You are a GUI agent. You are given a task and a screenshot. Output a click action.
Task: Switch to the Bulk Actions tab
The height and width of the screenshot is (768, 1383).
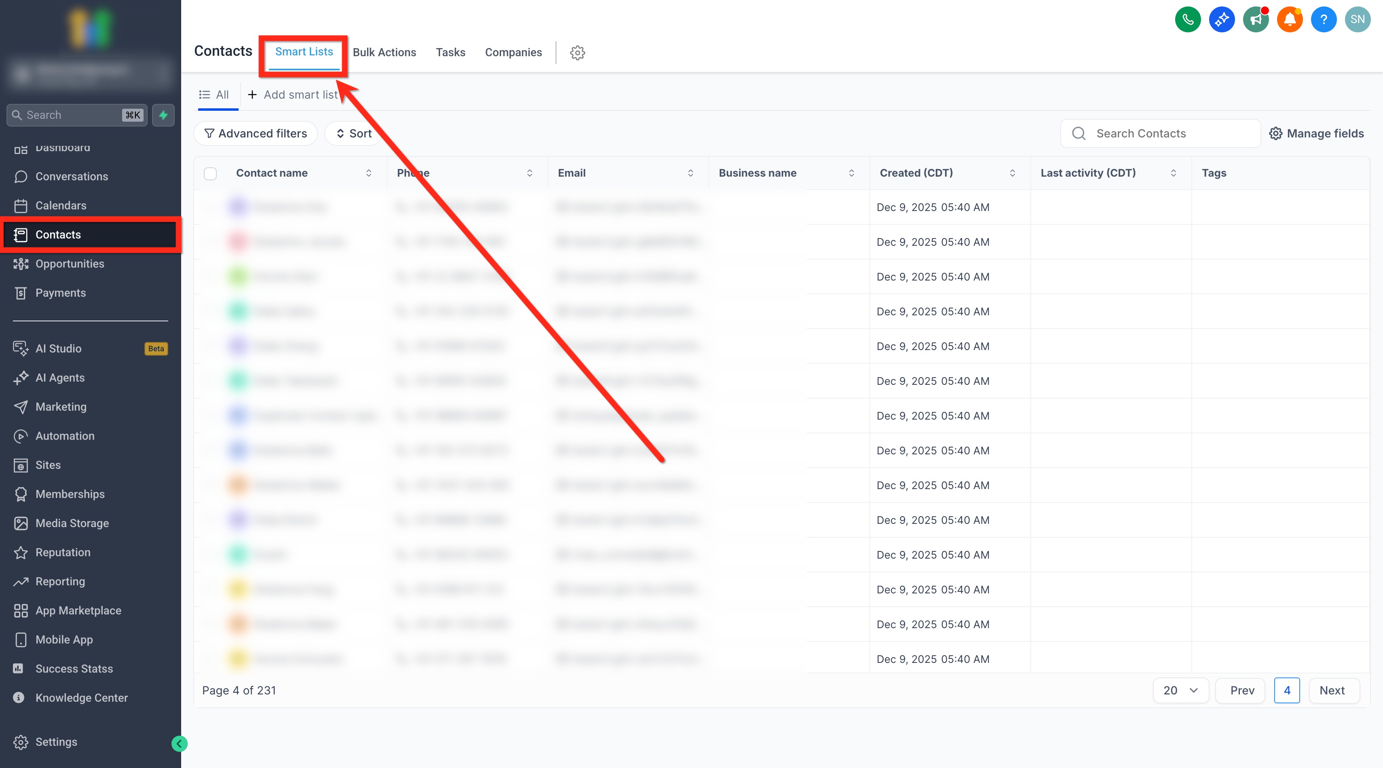(x=384, y=53)
